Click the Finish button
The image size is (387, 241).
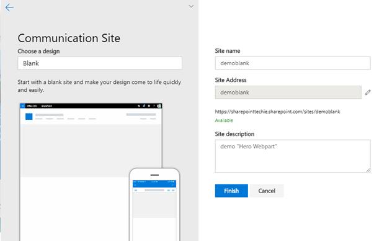pyautogui.click(x=231, y=191)
